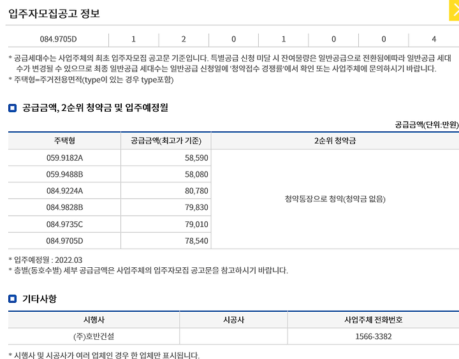Screen dimensions: 459x359
Task: Click the value 4 in the top row
Action: (434, 40)
